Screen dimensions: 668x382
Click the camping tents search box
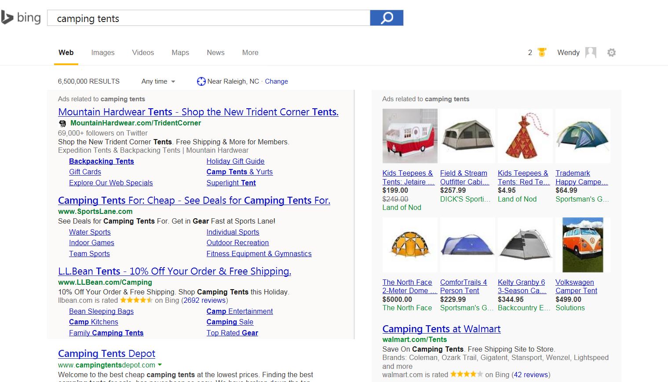click(x=209, y=18)
